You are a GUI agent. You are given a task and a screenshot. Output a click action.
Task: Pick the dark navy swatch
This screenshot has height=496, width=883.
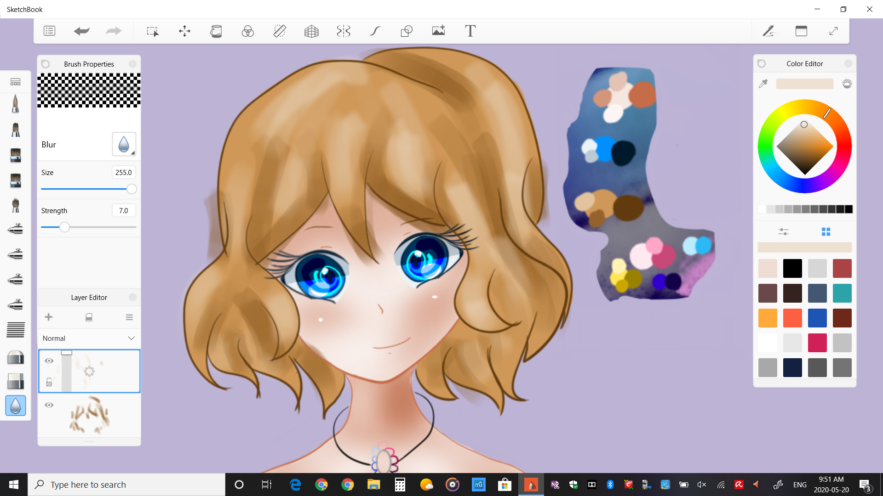792,367
